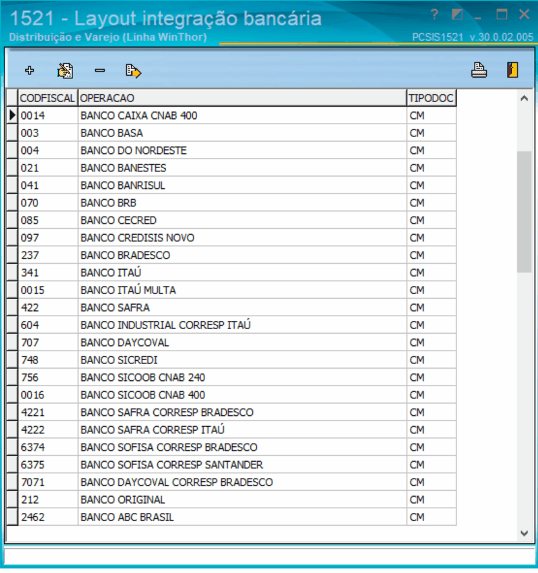Maximize the 1521 window
538x573 pixels.
(502, 15)
